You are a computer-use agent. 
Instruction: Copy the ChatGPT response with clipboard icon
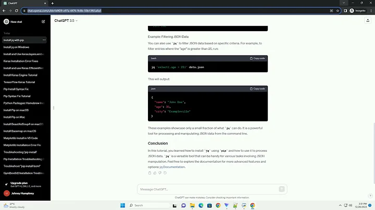pyautogui.click(x=149, y=173)
